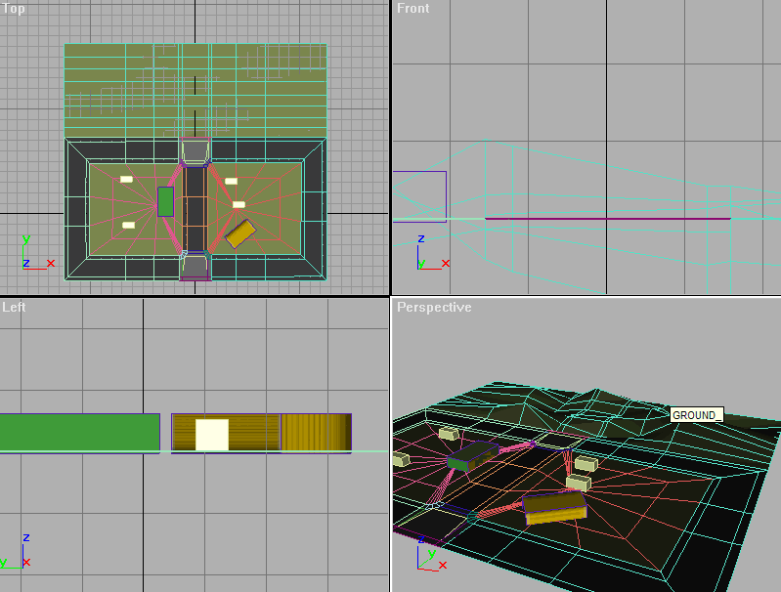Select the Perspective viewport label
The image size is (781, 592).
pyautogui.click(x=434, y=308)
